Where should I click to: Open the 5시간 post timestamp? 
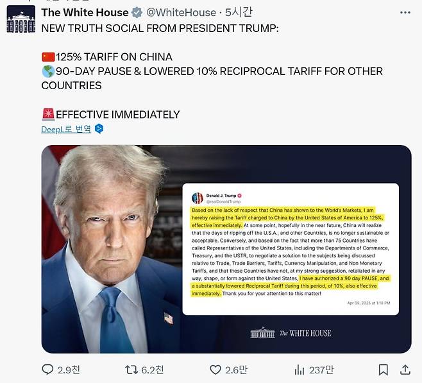pos(239,12)
